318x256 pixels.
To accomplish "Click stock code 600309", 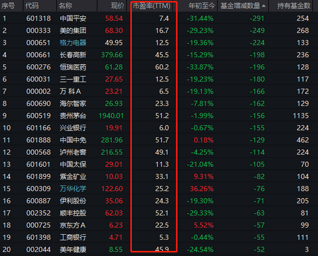I will pos(38,189).
